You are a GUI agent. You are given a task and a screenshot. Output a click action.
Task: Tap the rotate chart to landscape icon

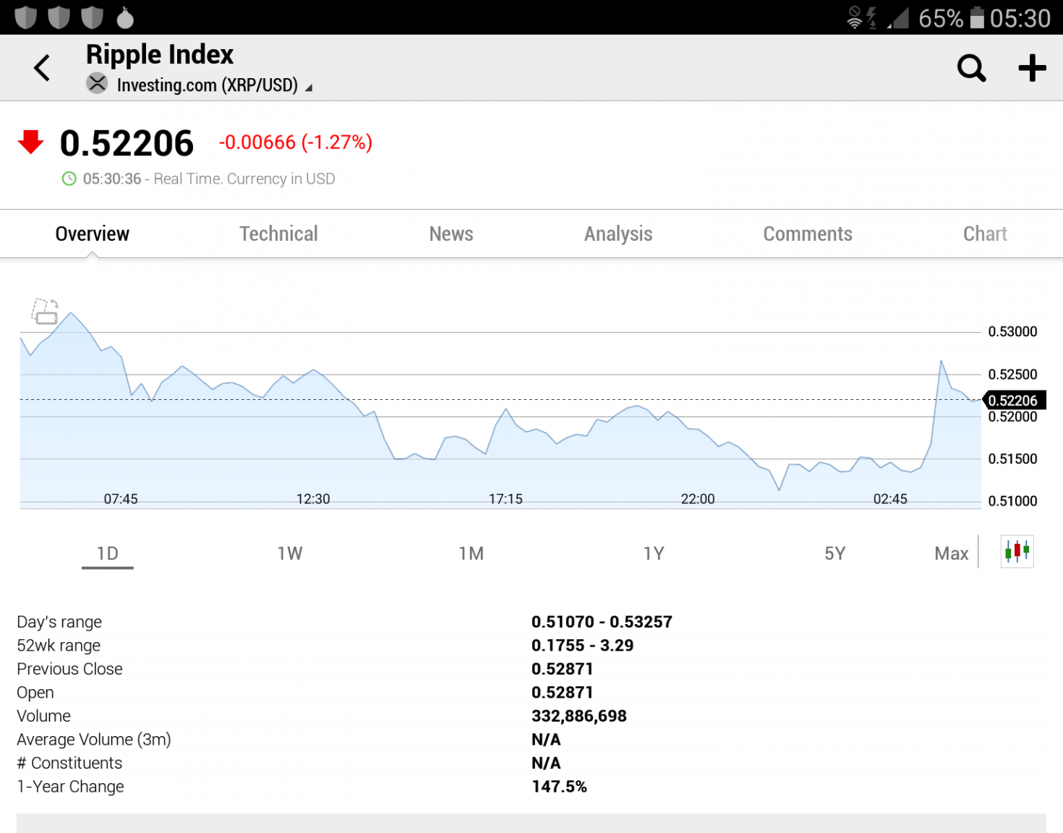[45, 311]
